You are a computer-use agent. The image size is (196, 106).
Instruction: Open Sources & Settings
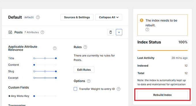click(77, 17)
